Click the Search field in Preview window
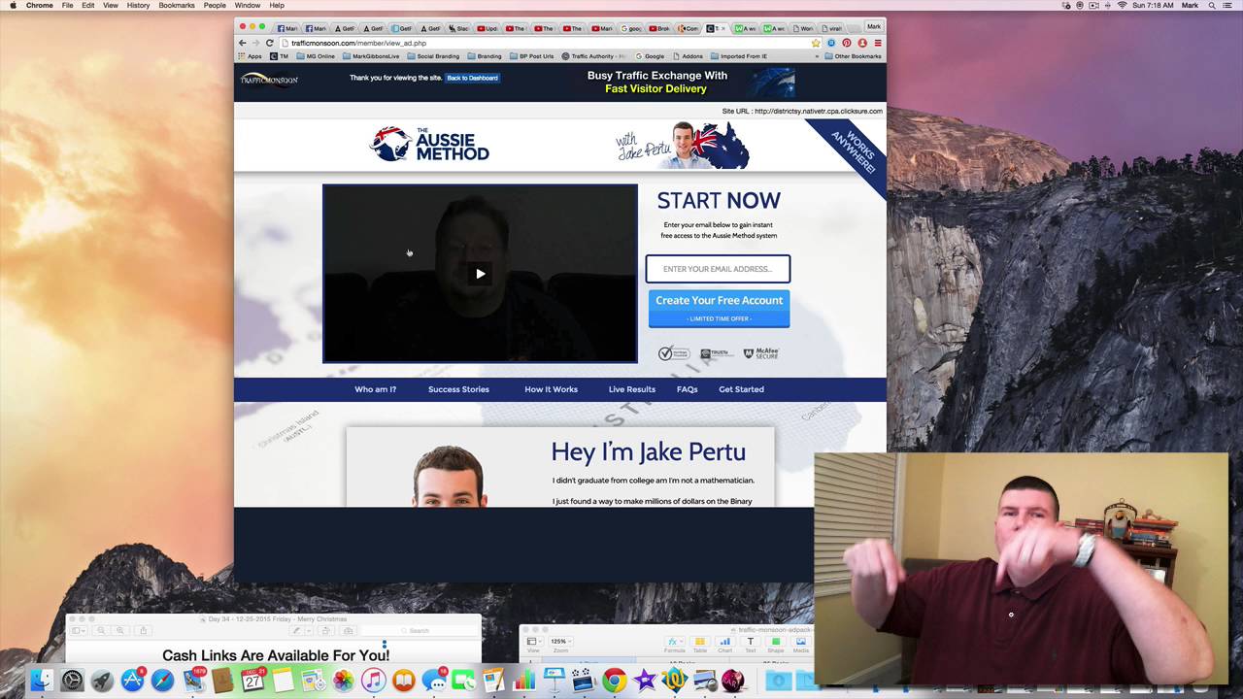1243x699 pixels. tap(419, 631)
